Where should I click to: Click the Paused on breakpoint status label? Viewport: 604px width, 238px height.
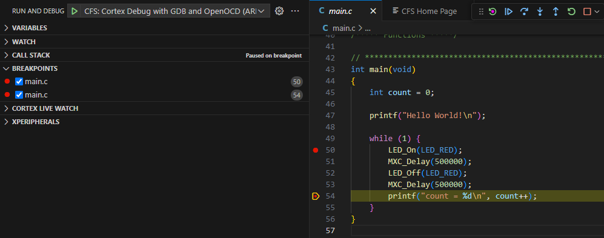pyautogui.click(x=273, y=56)
